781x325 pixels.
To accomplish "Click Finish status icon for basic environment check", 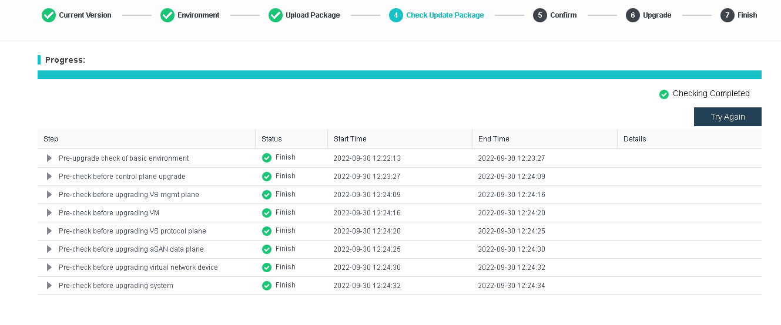I will click(267, 158).
